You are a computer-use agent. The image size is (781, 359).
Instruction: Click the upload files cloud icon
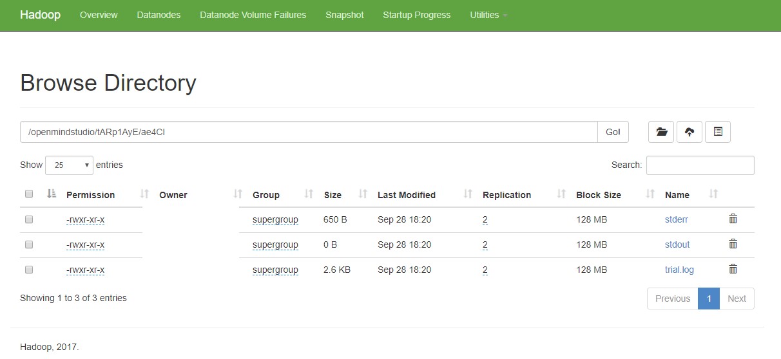689,132
